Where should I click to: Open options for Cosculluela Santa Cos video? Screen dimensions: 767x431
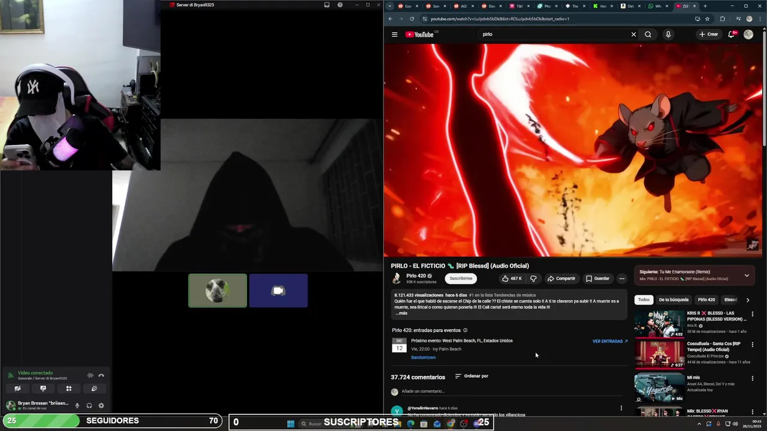[752, 345]
